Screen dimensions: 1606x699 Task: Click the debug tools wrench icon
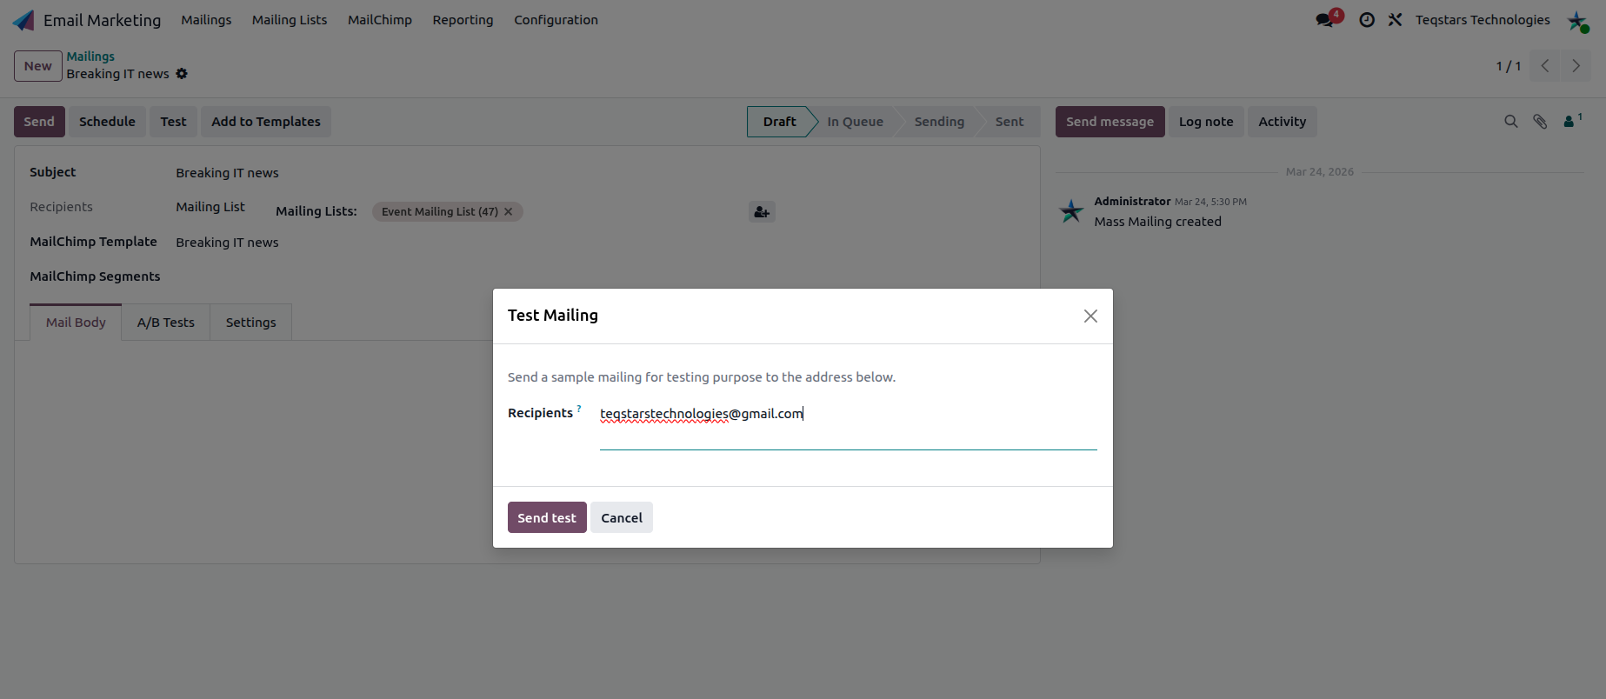click(1395, 20)
